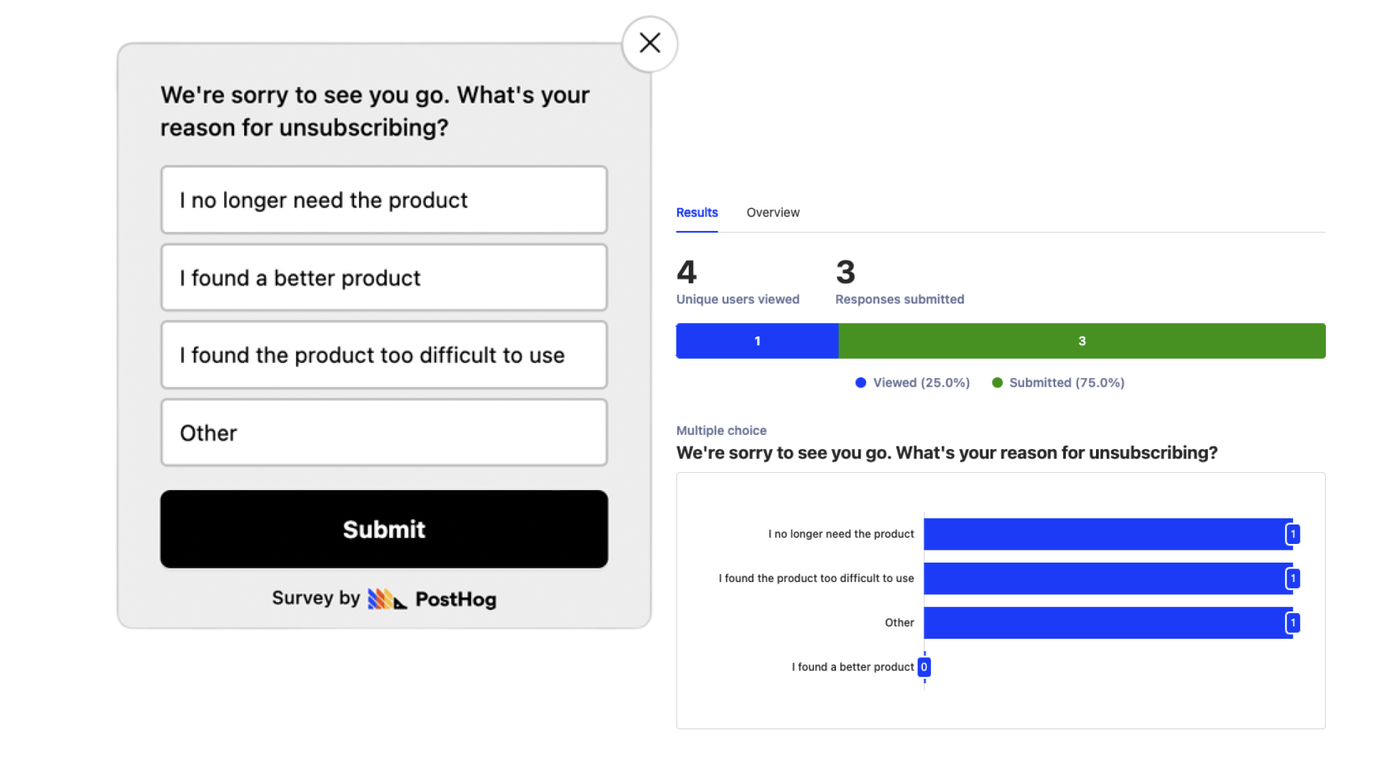Click the PostHog hedgehog logo icon
This screenshot has height=775, width=1379.
coord(386,599)
